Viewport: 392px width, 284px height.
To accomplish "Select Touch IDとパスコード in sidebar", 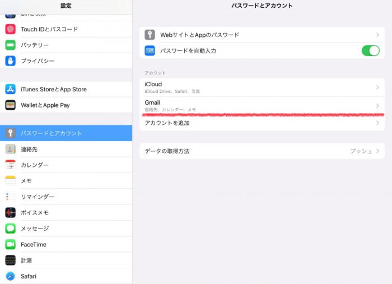I will coord(66,29).
